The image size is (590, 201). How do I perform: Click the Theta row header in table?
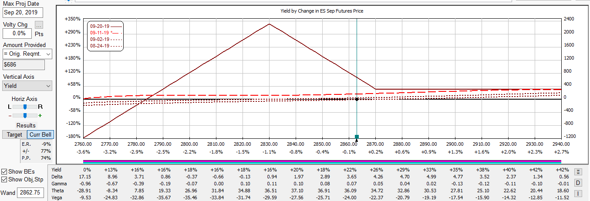tap(57, 191)
